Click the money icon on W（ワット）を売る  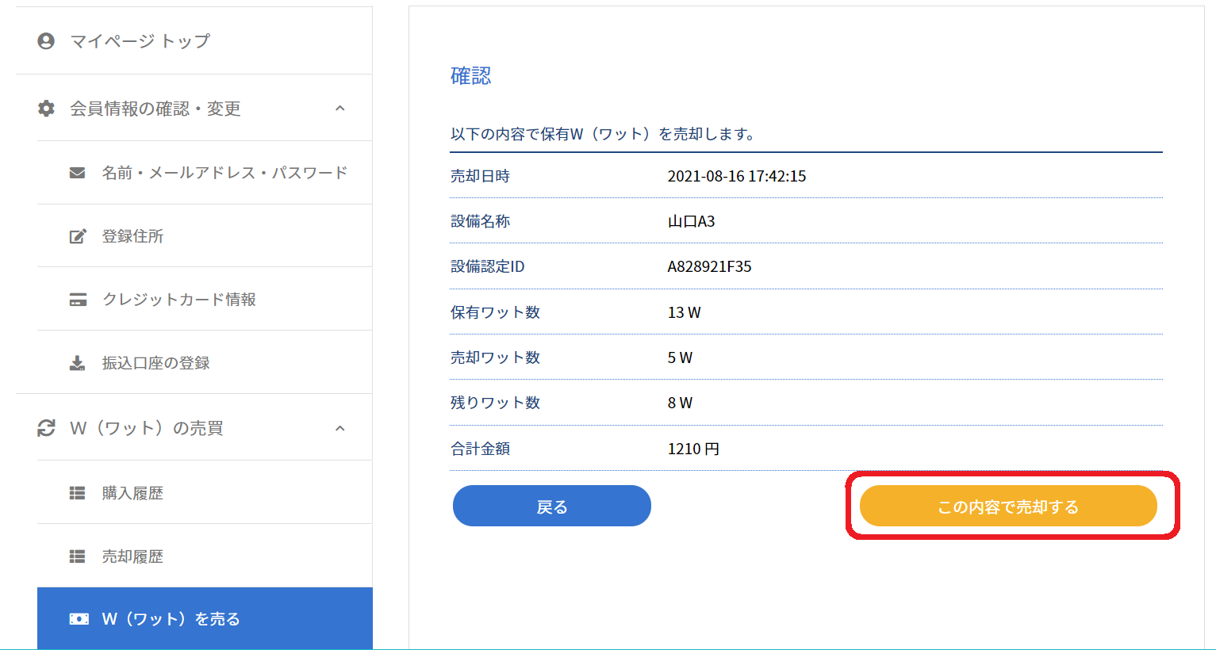[x=79, y=619]
